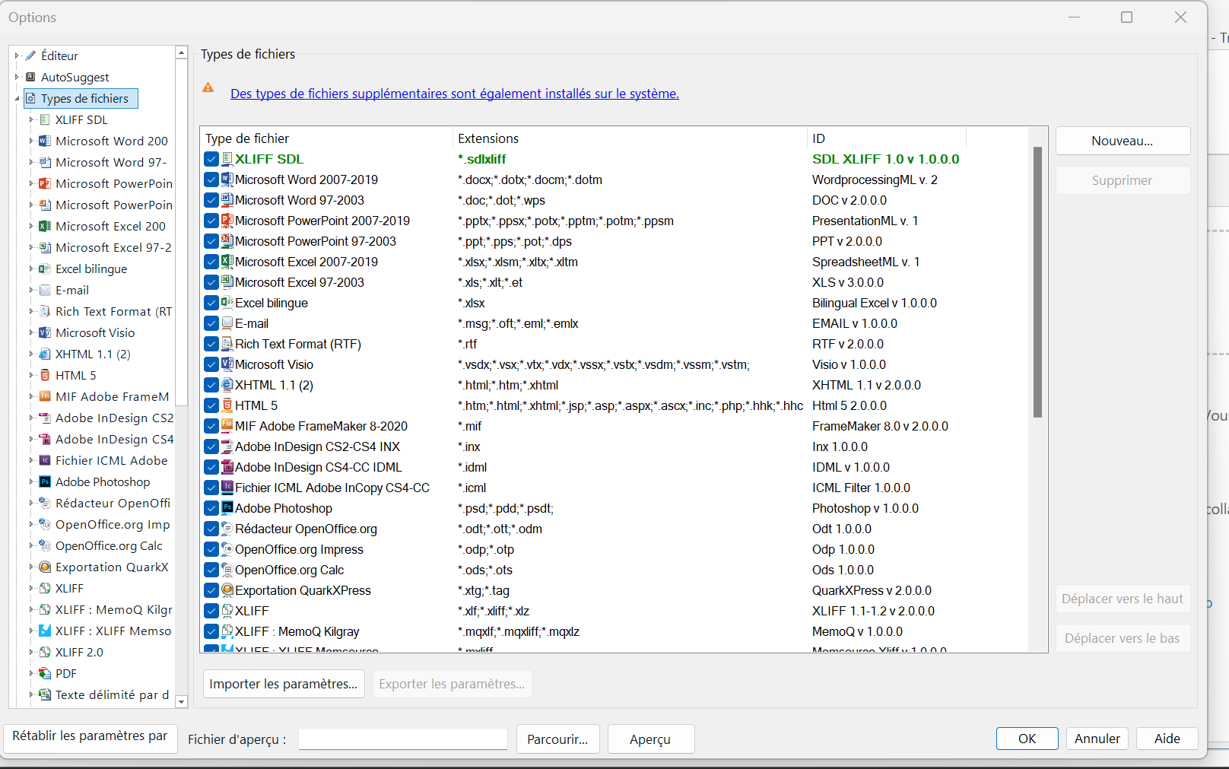Click the XHTML 1.1 (2) icon in list
The image size is (1229, 769).
click(x=227, y=384)
